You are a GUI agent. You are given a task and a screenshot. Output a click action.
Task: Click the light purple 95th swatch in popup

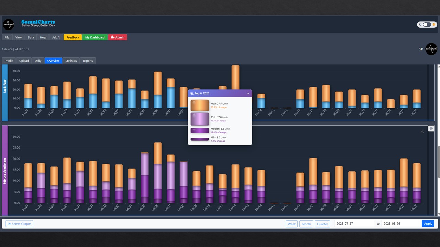coord(200,119)
